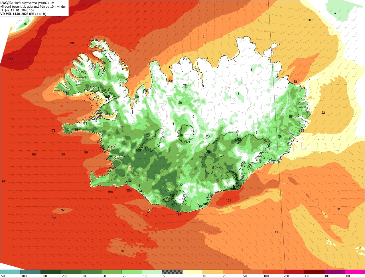Image resolution: width=365 pixels, height=278 pixels.
Task: Click the value -8 on the map
Action: point(251,70)
